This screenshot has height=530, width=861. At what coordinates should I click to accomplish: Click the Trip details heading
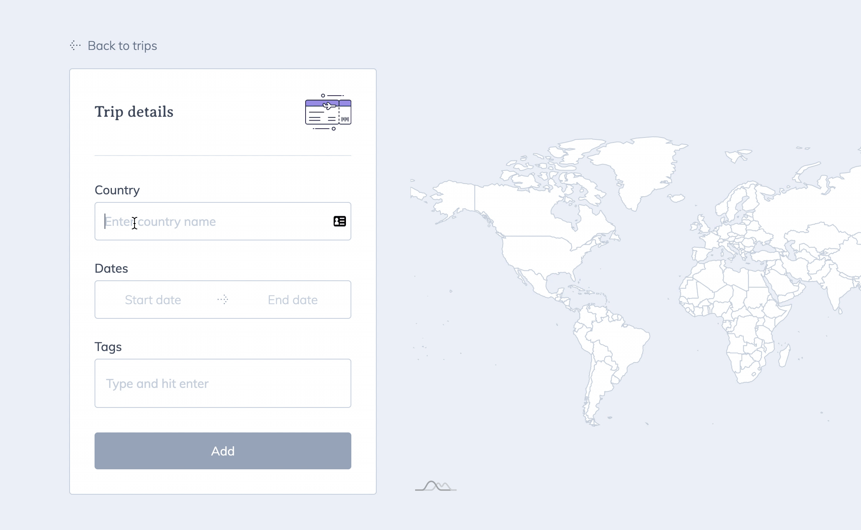(134, 112)
